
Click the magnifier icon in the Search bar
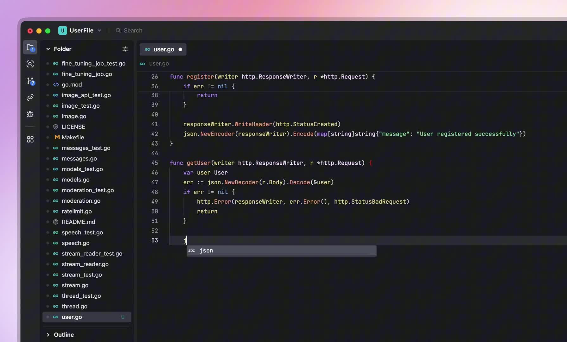[x=118, y=30]
